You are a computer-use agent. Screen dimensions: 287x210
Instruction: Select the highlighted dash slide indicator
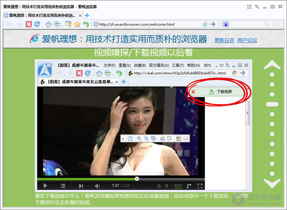[x=272, y=104]
